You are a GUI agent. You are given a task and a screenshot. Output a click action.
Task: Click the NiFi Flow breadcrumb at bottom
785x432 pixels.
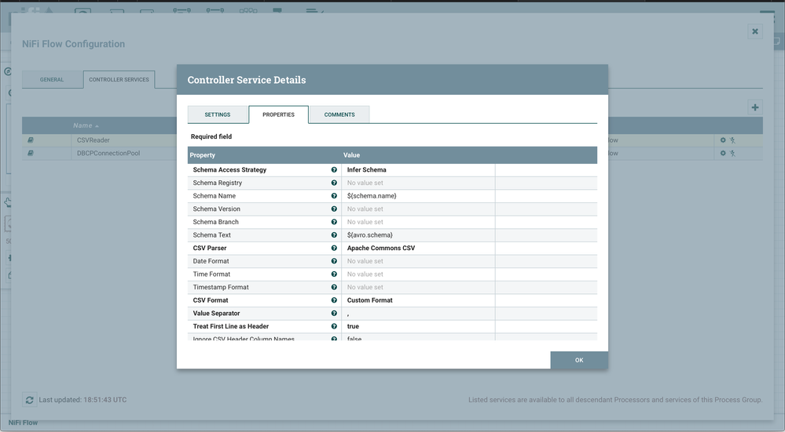point(23,423)
